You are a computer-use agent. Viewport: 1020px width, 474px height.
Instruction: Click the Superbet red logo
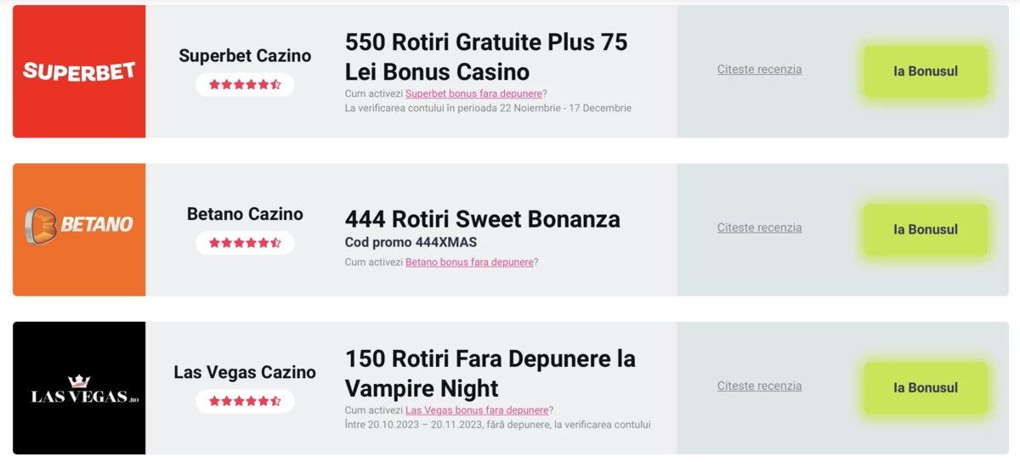79,71
